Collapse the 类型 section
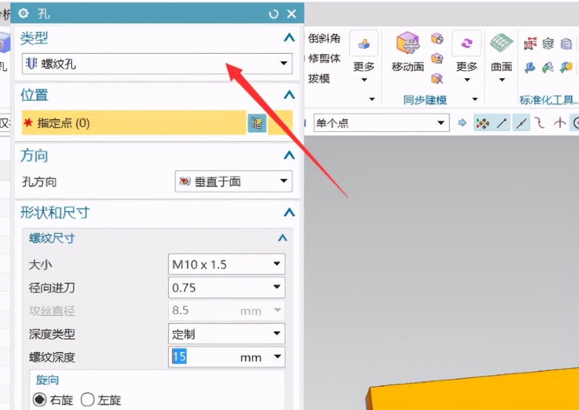 click(x=289, y=37)
